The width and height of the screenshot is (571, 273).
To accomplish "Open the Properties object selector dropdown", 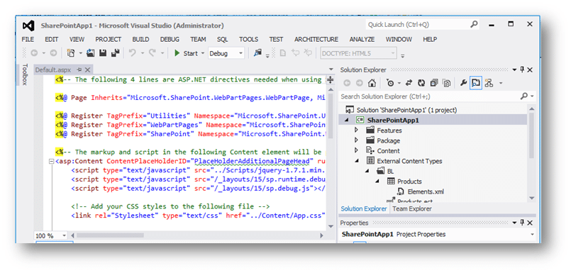I will coord(533,235).
